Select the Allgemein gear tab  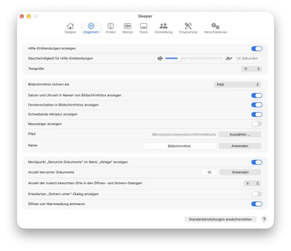[x=91, y=28]
